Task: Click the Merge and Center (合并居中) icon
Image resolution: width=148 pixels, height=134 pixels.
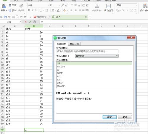Action: (97, 6)
